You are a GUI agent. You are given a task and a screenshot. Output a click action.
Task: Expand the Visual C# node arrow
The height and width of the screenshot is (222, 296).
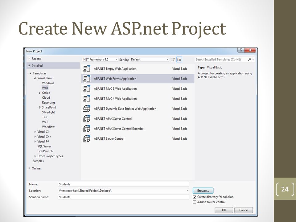(x=35, y=132)
